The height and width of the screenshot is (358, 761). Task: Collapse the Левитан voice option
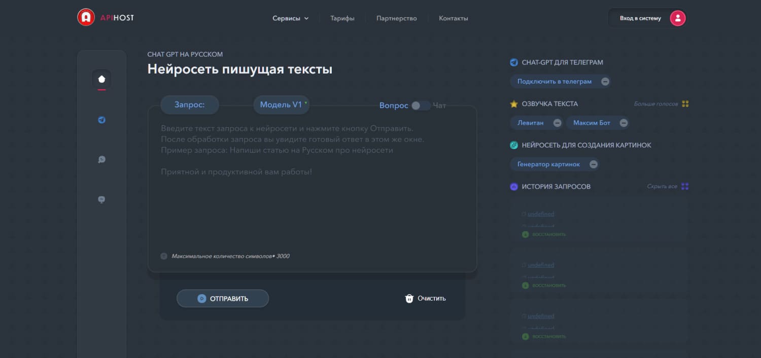(x=557, y=123)
